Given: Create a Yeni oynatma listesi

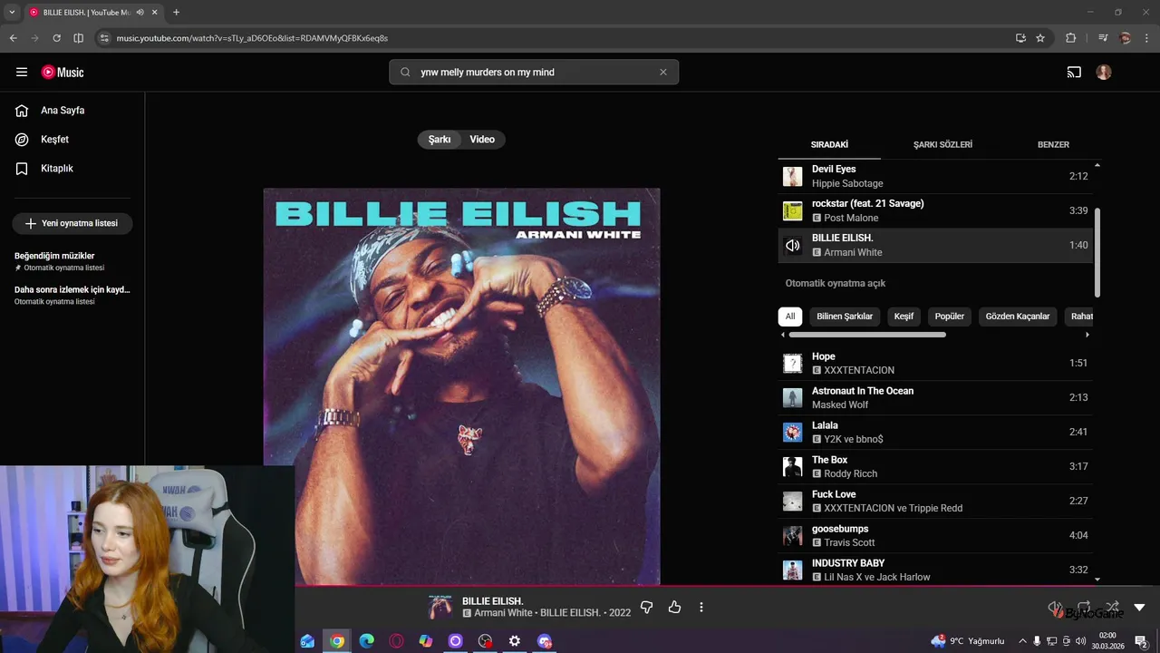Looking at the screenshot, I should point(72,223).
